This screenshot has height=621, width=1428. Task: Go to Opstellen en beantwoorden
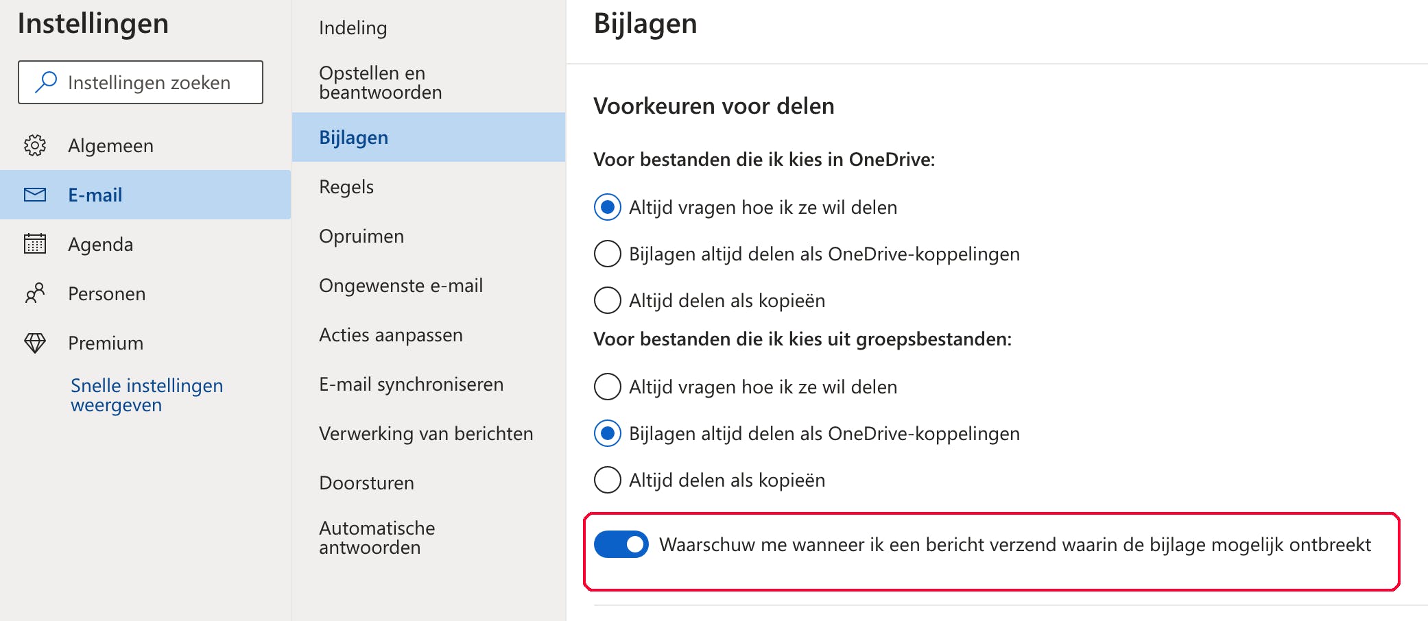pos(380,82)
